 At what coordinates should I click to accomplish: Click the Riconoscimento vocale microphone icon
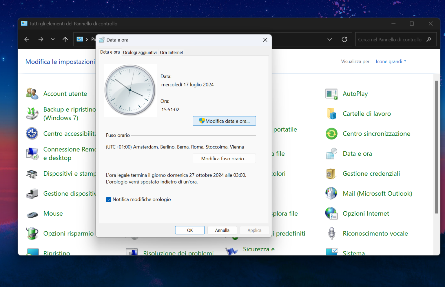[x=331, y=233]
